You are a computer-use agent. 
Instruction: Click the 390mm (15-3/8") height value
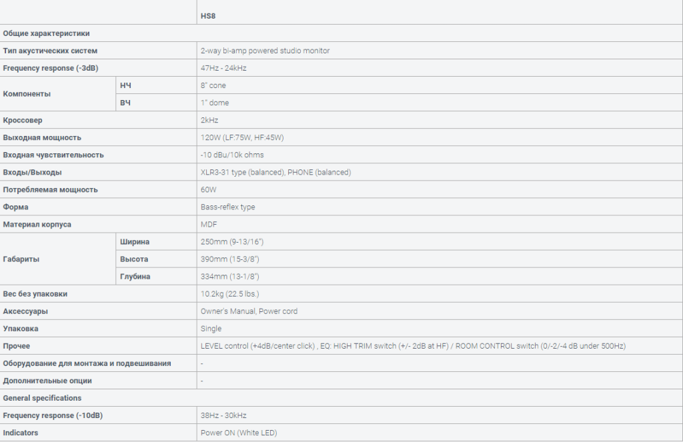pyautogui.click(x=230, y=259)
